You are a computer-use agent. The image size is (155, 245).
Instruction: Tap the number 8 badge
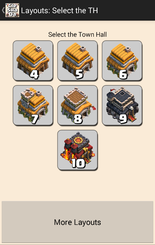pos(78,119)
